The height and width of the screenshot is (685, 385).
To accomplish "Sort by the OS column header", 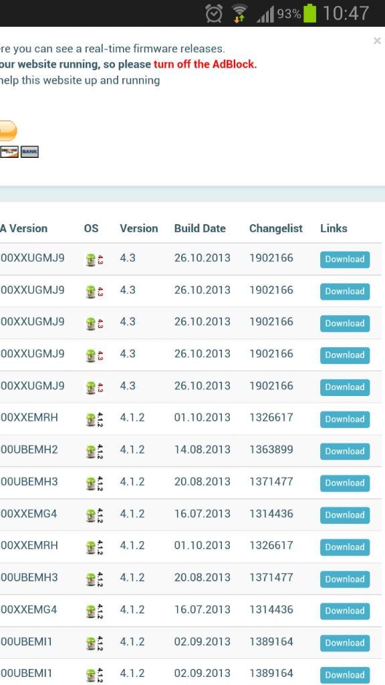I will tap(91, 228).
